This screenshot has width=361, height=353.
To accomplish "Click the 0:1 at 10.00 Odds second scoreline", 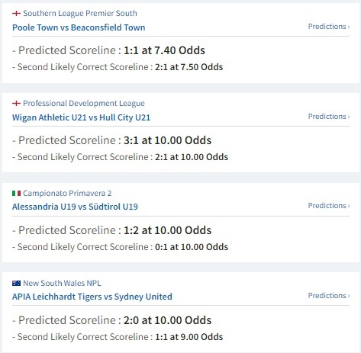I will 192,247.
